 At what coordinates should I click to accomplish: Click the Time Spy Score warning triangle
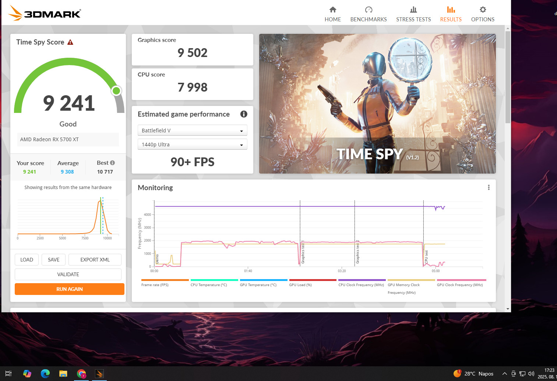(70, 42)
